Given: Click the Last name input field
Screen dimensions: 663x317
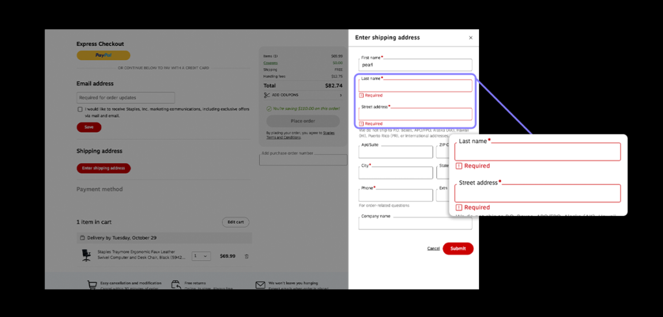Looking at the screenshot, I should [x=415, y=86].
